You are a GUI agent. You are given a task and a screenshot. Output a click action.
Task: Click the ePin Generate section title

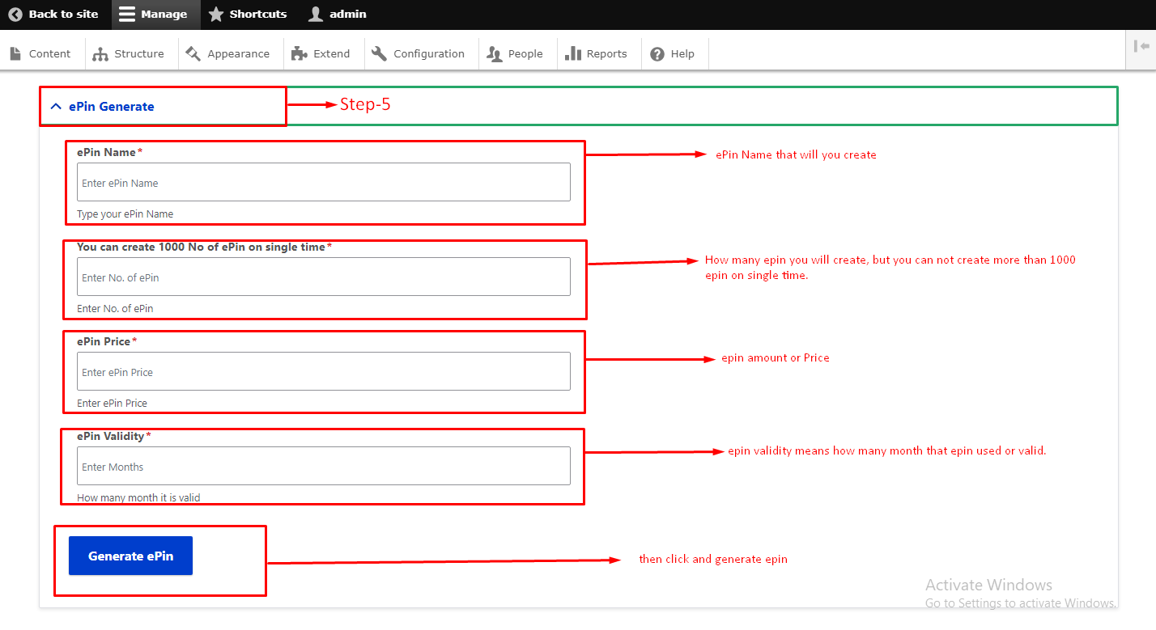pos(111,107)
